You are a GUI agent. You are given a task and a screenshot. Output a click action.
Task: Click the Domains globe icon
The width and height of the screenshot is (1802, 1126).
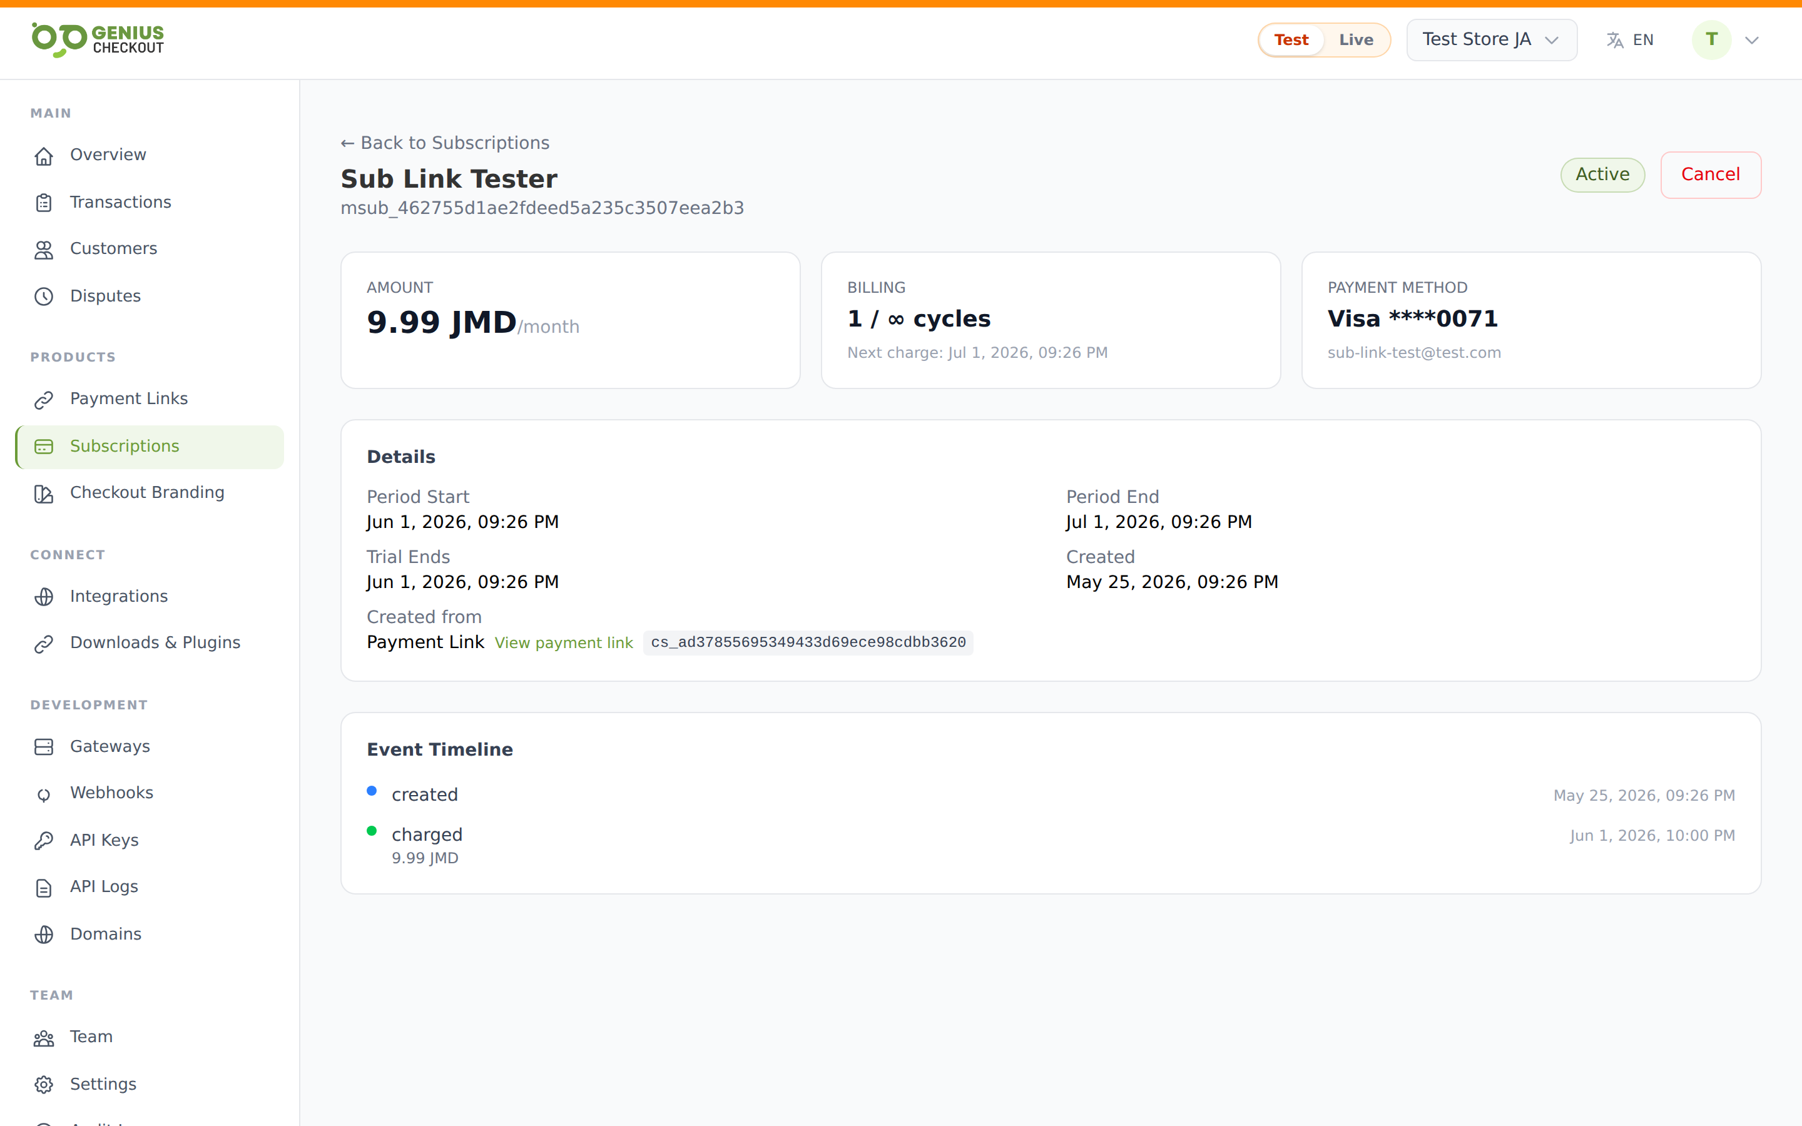click(x=44, y=935)
